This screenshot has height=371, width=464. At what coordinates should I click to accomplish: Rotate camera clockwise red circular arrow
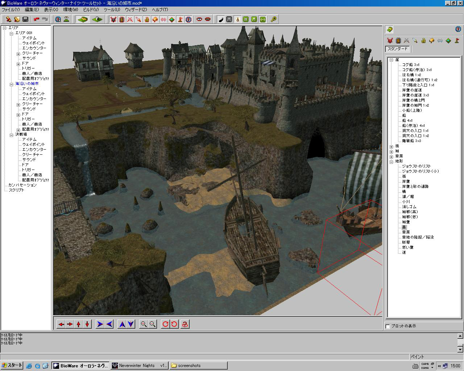click(x=166, y=324)
